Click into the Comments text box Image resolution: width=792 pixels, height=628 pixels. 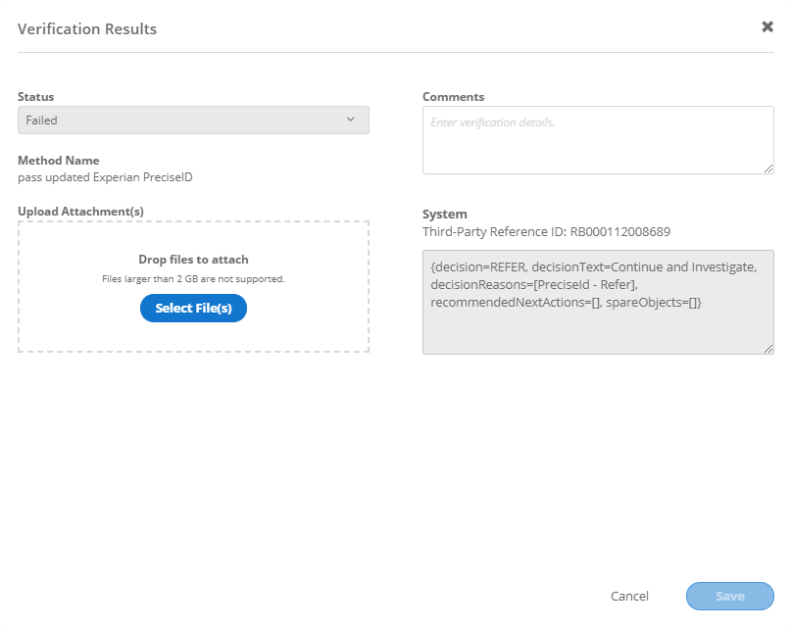pyautogui.click(x=597, y=140)
